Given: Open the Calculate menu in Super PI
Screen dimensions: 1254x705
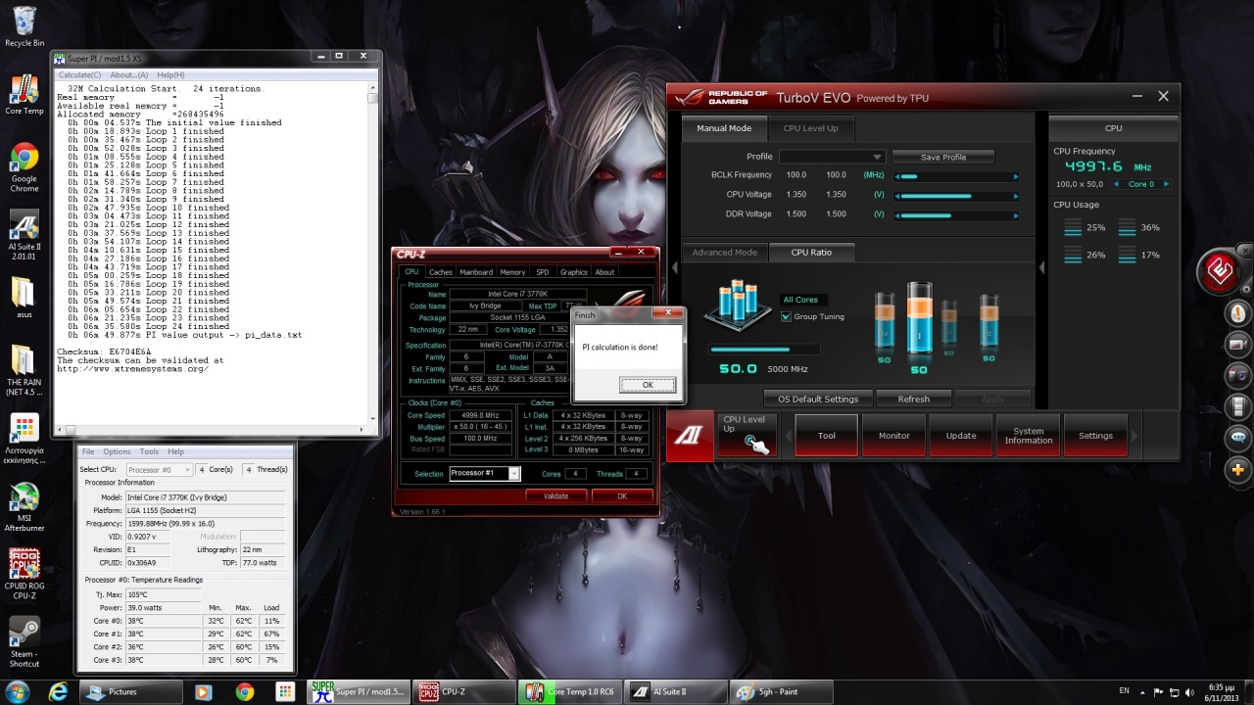Looking at the screenshot, I should coord(79,74).
